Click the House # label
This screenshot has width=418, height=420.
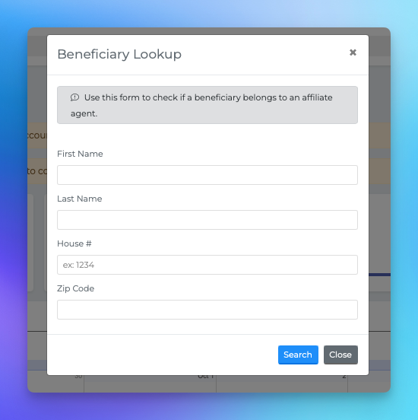74,243
